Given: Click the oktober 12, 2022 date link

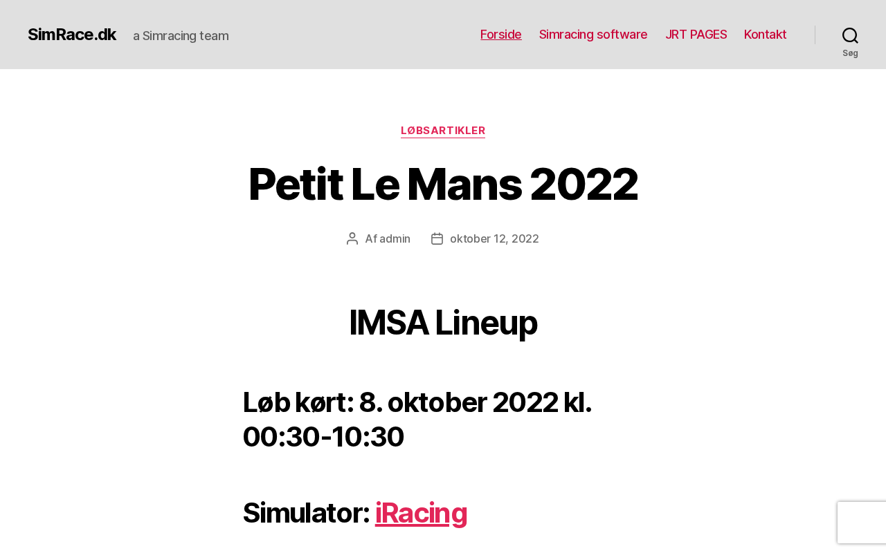Looking at the screenshot, I should (x=494, y=238).
